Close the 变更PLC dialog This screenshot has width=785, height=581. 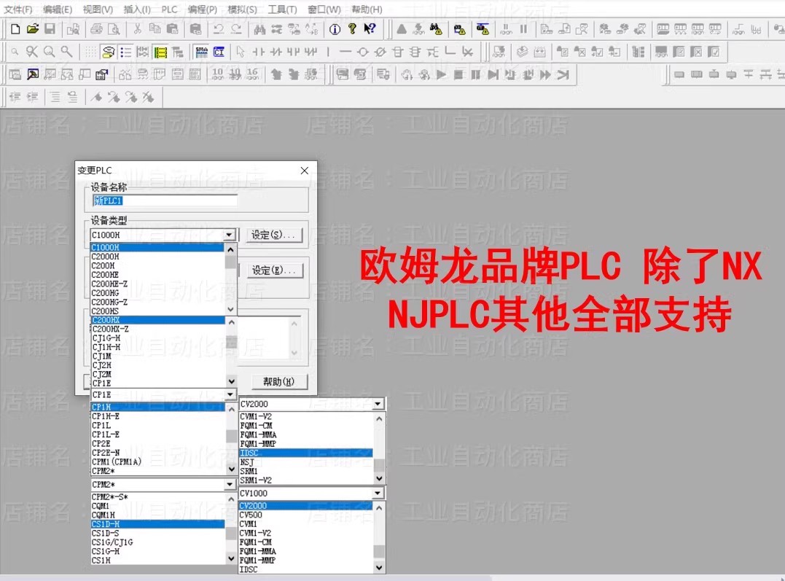(x=305, y=171)
